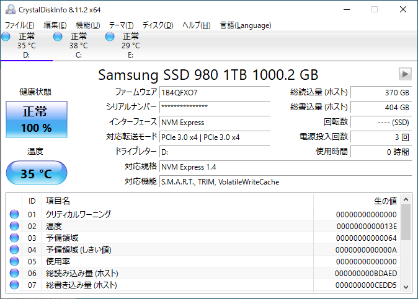The width and height of the screenshot is (418, 299).
Task: Click the PCIe 3.0 x4 transfer mode field
Action: click(x=215, y=137)
